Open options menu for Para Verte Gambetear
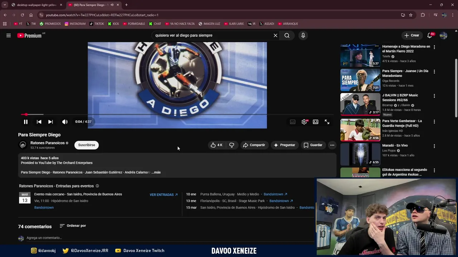The width and height of the screenshot is (458, 257). click(x=434, y=121)
